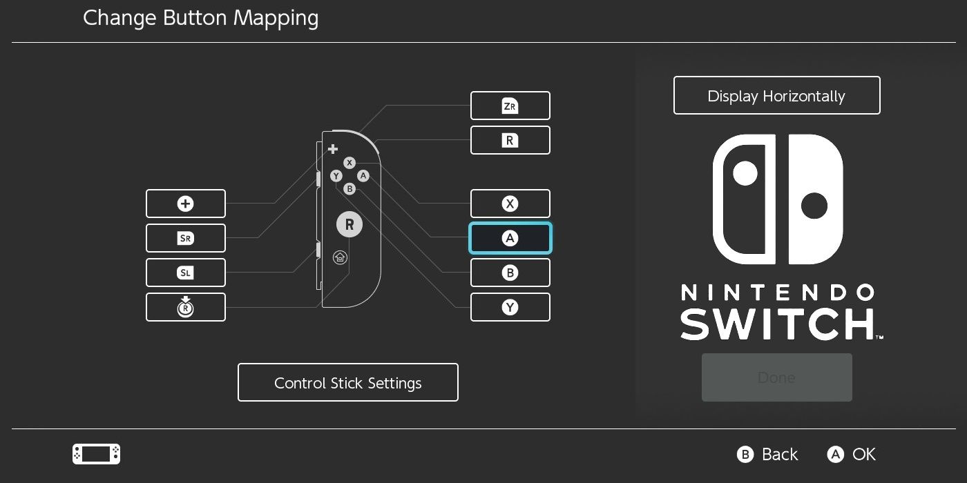The width and height of the screenshot is (967, 483).
Task: Select the right stick press mapping
Action: click(185, 307)
